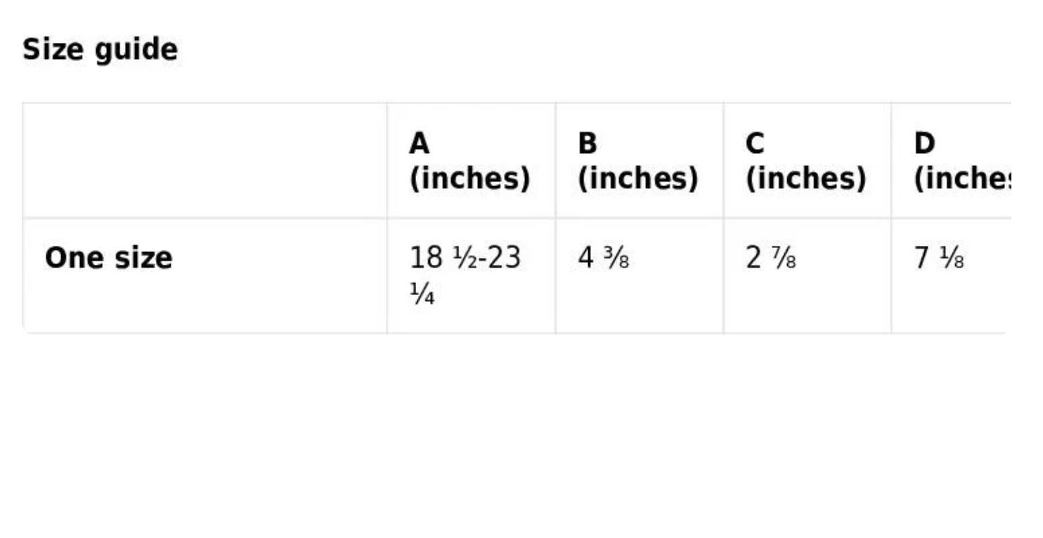The height and width of the screenshot is (538, 1043).
Task: Select the B (inches) column header
Action: (x=638, y=161)
